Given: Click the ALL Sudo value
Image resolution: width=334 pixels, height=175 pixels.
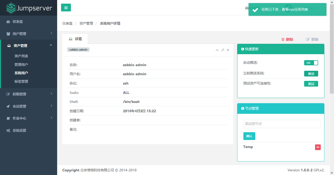Looking at the screenshot, I should [126, 93].
